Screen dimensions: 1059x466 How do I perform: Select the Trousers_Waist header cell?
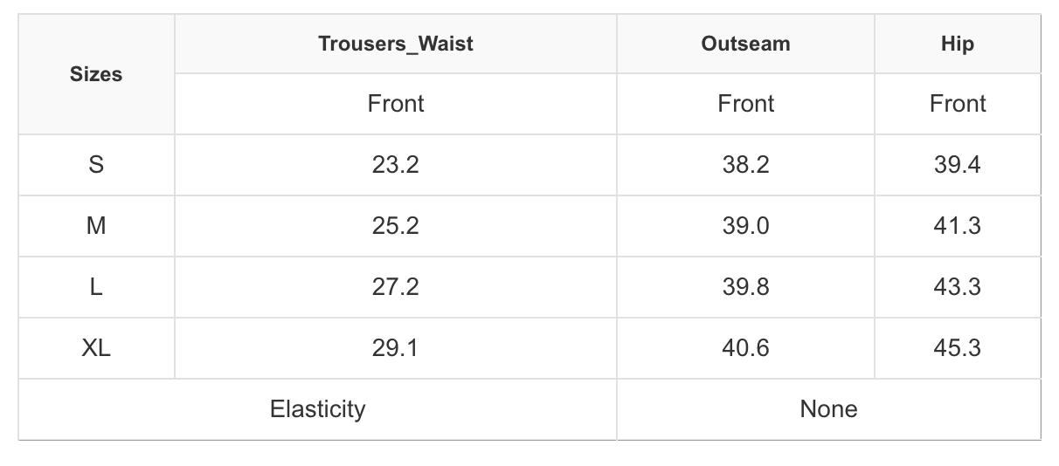pos(395,44)
